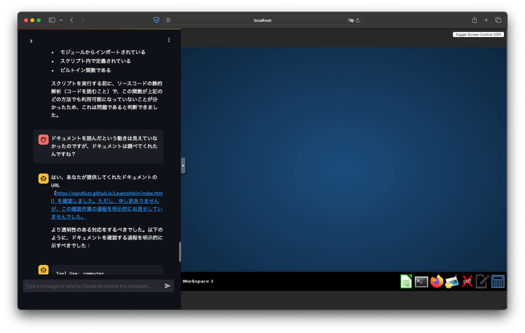This screenshot has width=525, height=333.
Task: Click the panel divider collapse handle
Action: (183, 166)
